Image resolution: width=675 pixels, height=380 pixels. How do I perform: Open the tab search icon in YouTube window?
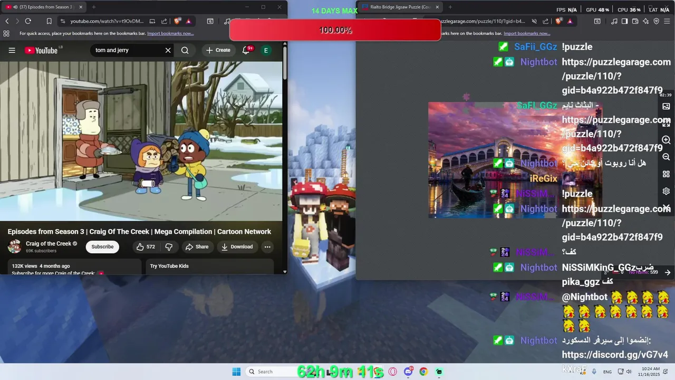(210, 21)
